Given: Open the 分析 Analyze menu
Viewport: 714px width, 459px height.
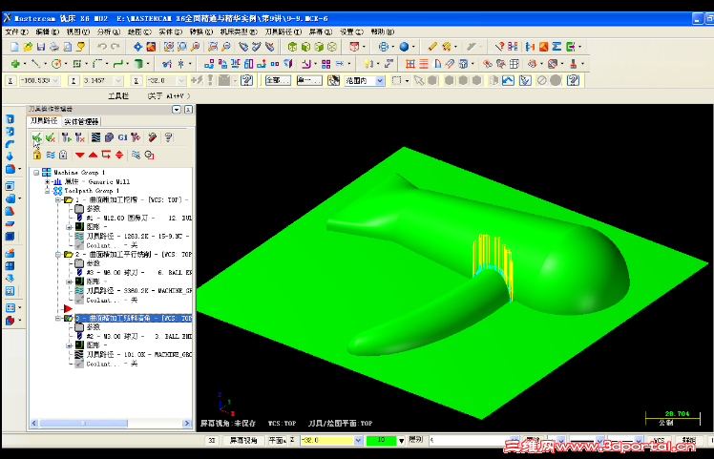Looking at the screenshot, I should pos(109,31).
